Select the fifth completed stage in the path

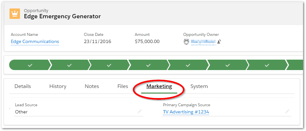click(x=188, y=65)
